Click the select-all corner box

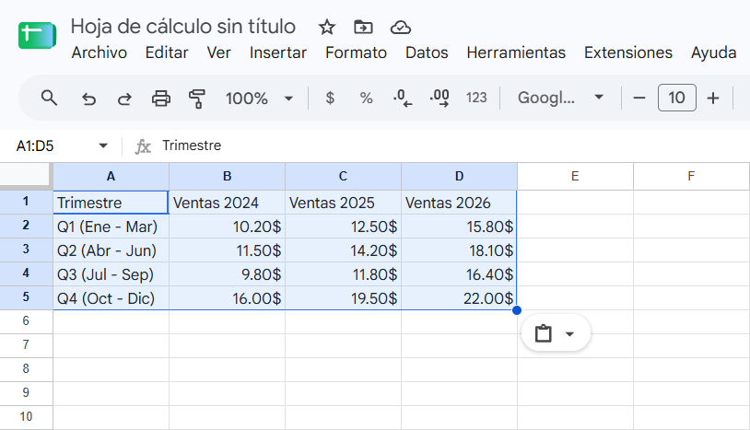pos(25,175)
